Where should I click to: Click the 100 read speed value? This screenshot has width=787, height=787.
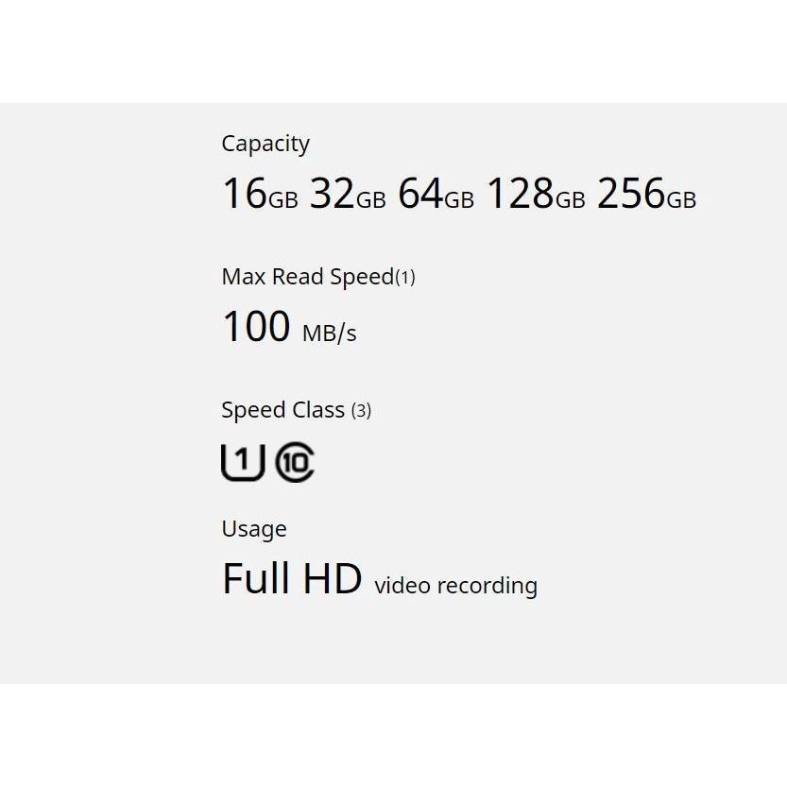pos(256,327)
